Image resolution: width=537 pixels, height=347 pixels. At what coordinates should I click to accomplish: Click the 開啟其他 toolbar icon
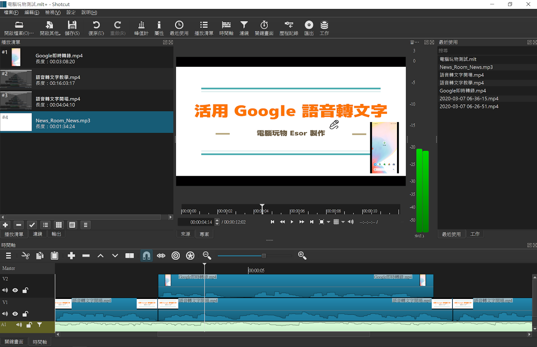tap(50, 28)
